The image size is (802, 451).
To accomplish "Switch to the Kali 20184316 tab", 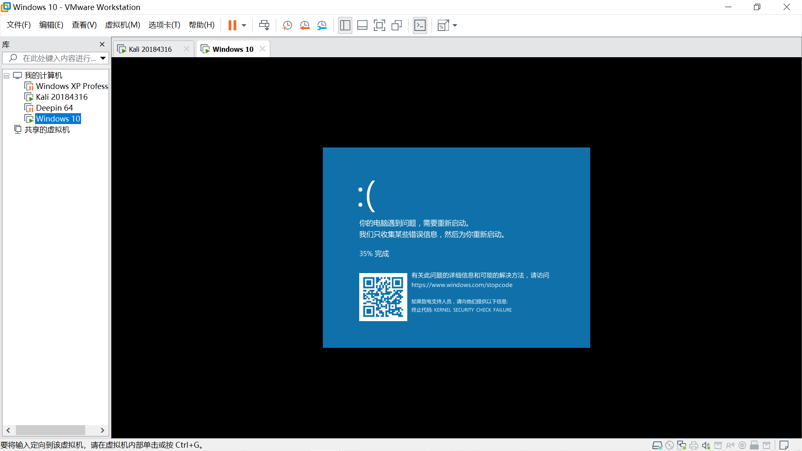I will (150, 49).
